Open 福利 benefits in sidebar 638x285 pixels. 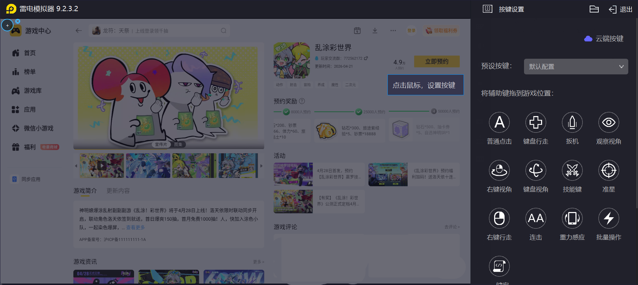click(35, 147)
